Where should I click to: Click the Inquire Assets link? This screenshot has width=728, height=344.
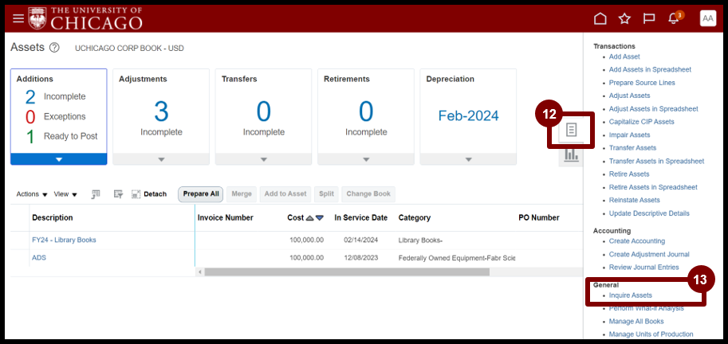point(630,295)
